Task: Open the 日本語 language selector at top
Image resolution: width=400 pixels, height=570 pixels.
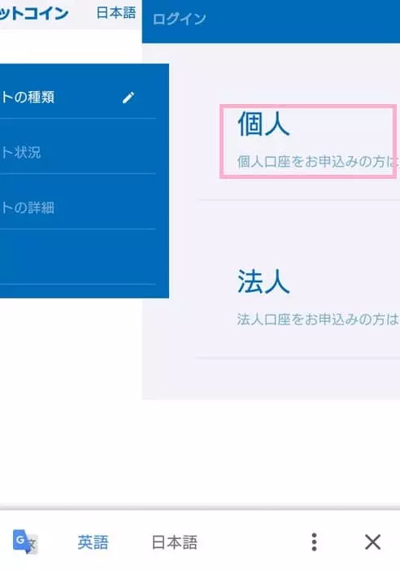Action: (x=116, y=13)
